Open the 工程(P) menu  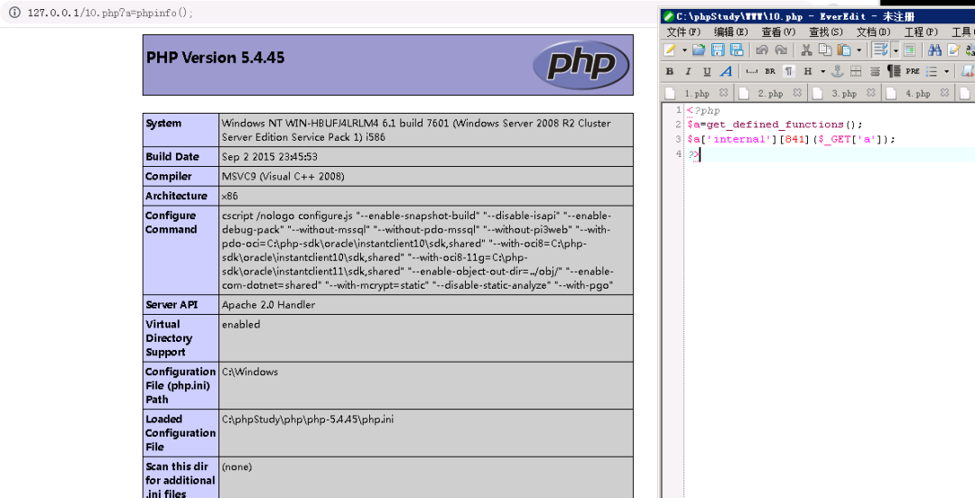(x=921, y=32)
